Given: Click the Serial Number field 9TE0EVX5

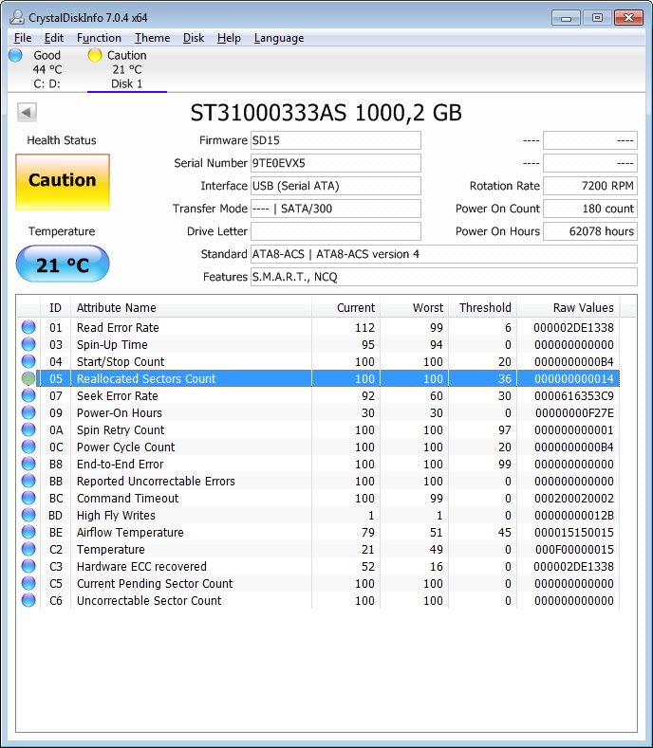Looking at the screenshot, I should click(336, 163).
